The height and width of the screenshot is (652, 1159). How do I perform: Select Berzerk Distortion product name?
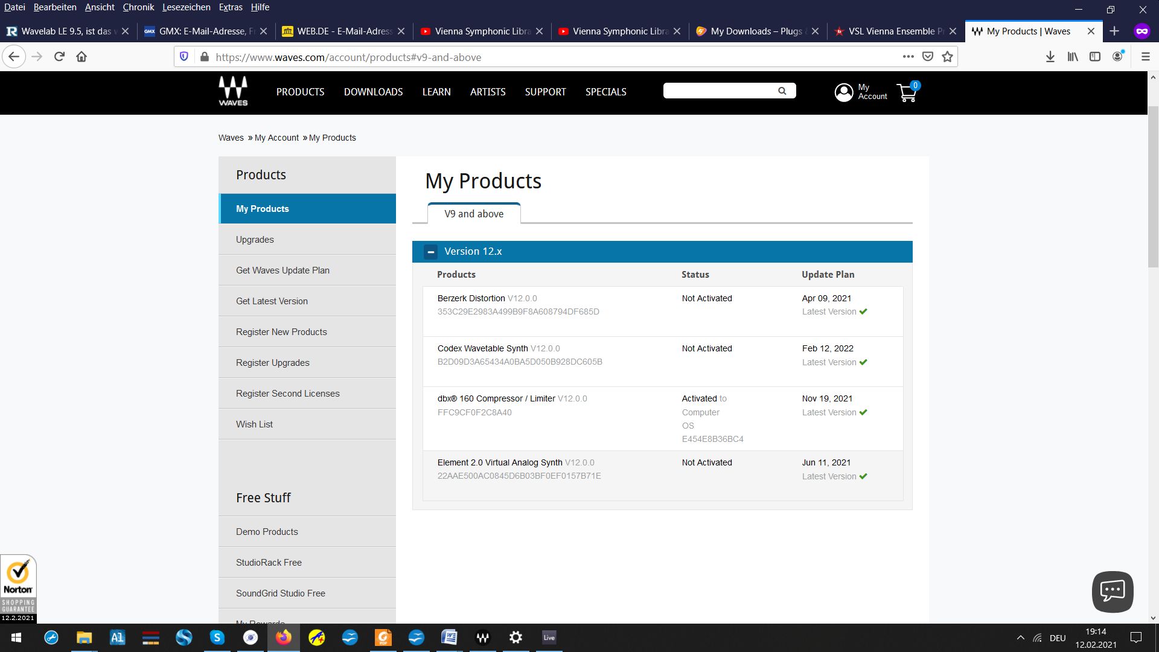471,298
